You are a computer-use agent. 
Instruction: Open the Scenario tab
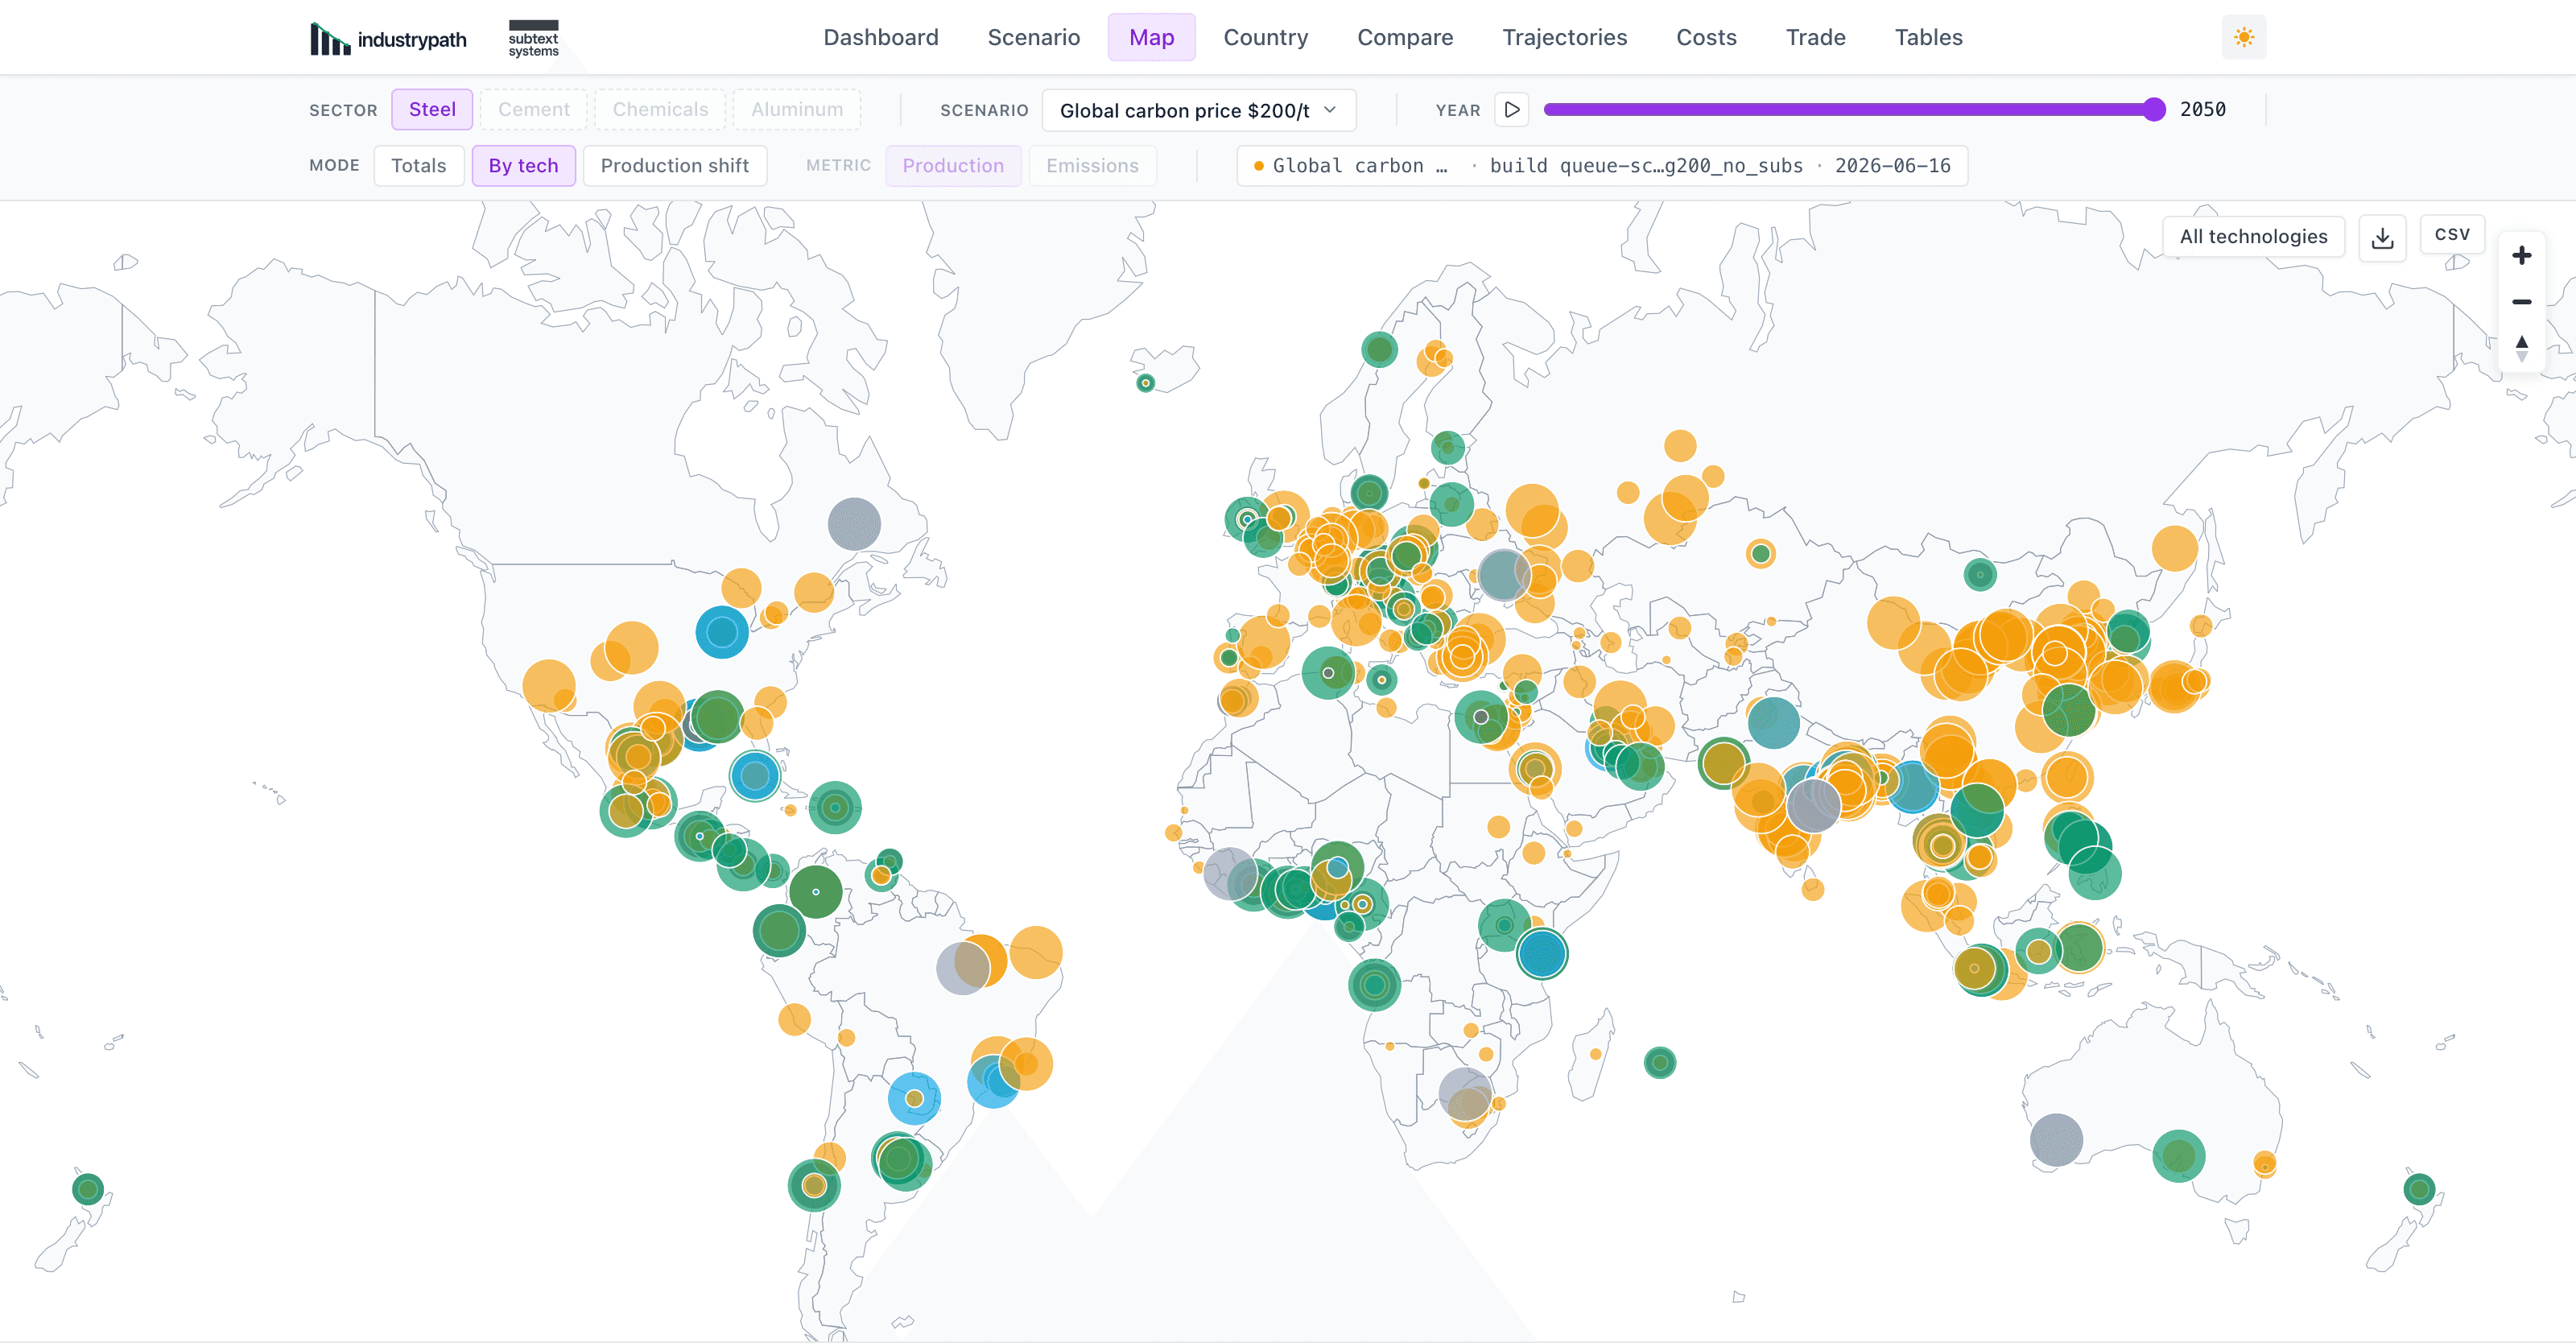tap(1033, 38)
